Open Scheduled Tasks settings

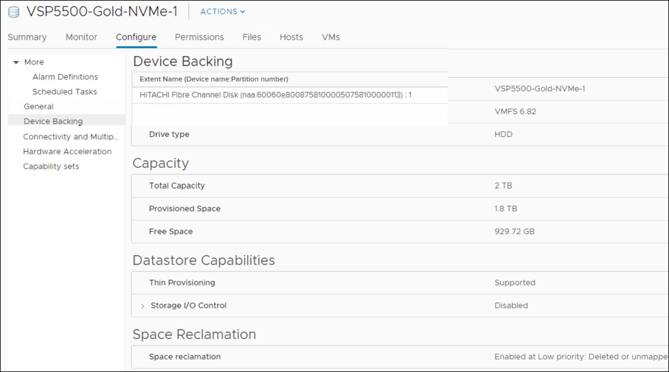(x=64, y=92)
